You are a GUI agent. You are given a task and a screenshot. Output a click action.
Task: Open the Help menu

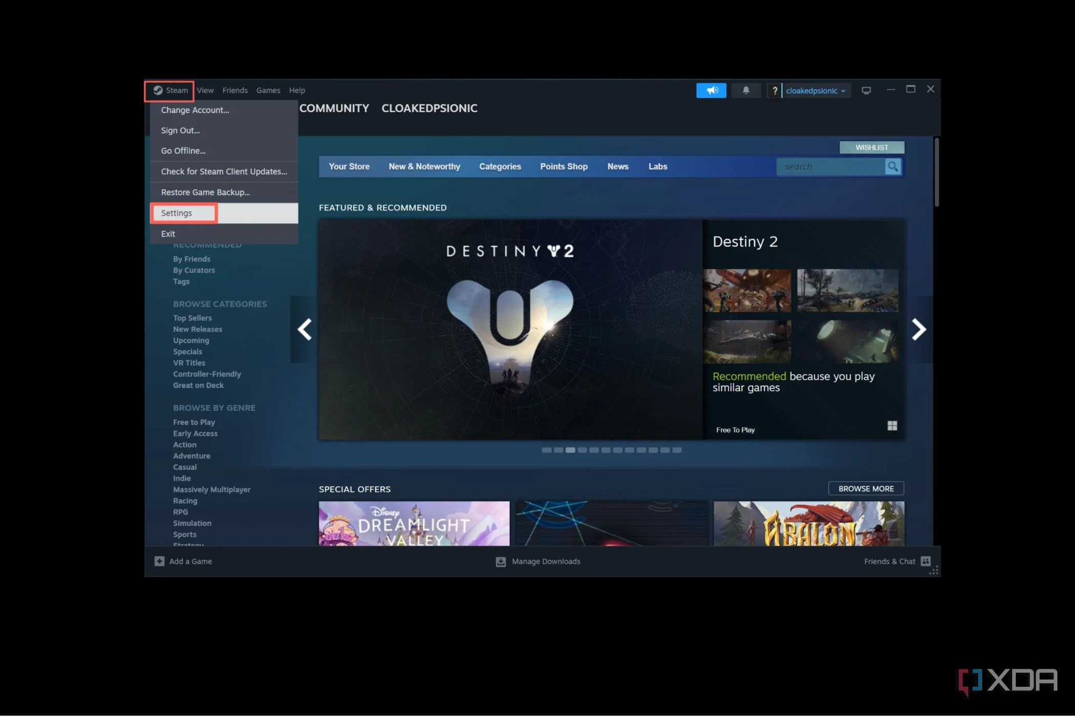tap(297, 91)
